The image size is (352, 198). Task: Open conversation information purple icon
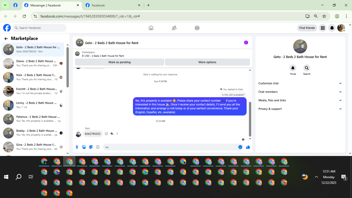click(x=246, y=43)
